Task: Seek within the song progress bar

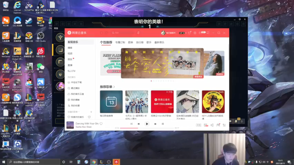Action: (147, 128)
